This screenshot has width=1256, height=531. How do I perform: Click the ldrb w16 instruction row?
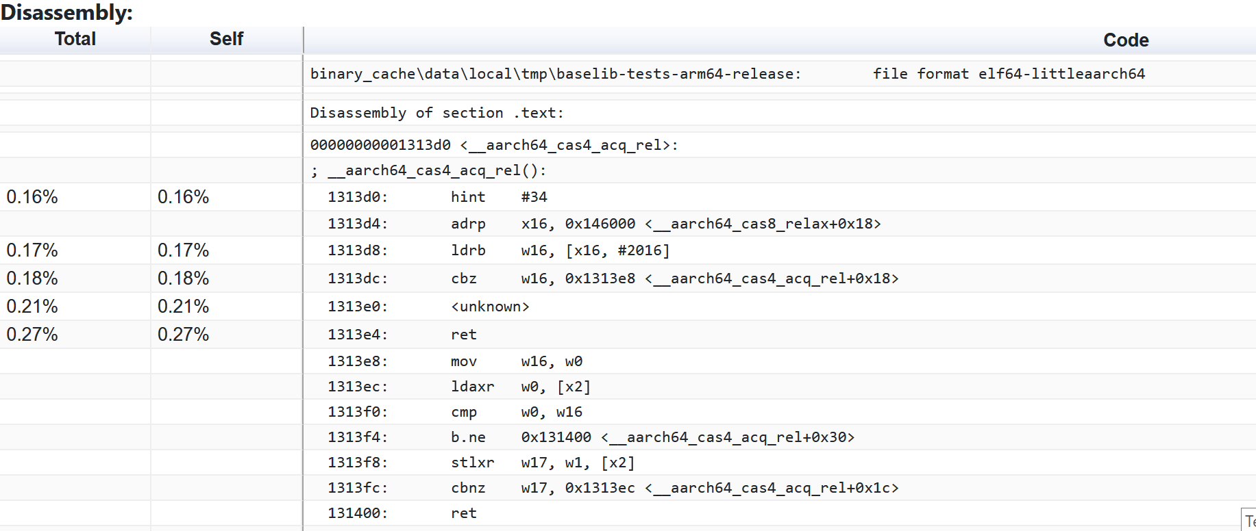point(559,250)
